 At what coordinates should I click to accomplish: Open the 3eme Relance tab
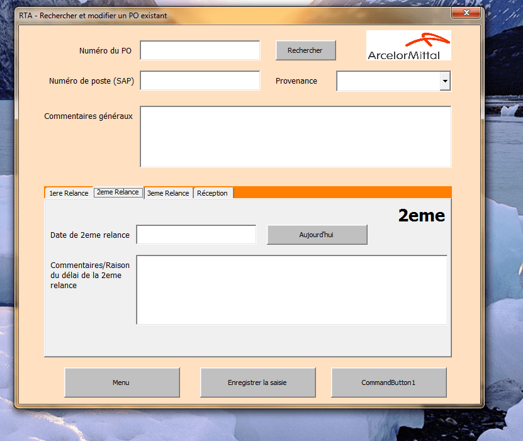[168, 193]
